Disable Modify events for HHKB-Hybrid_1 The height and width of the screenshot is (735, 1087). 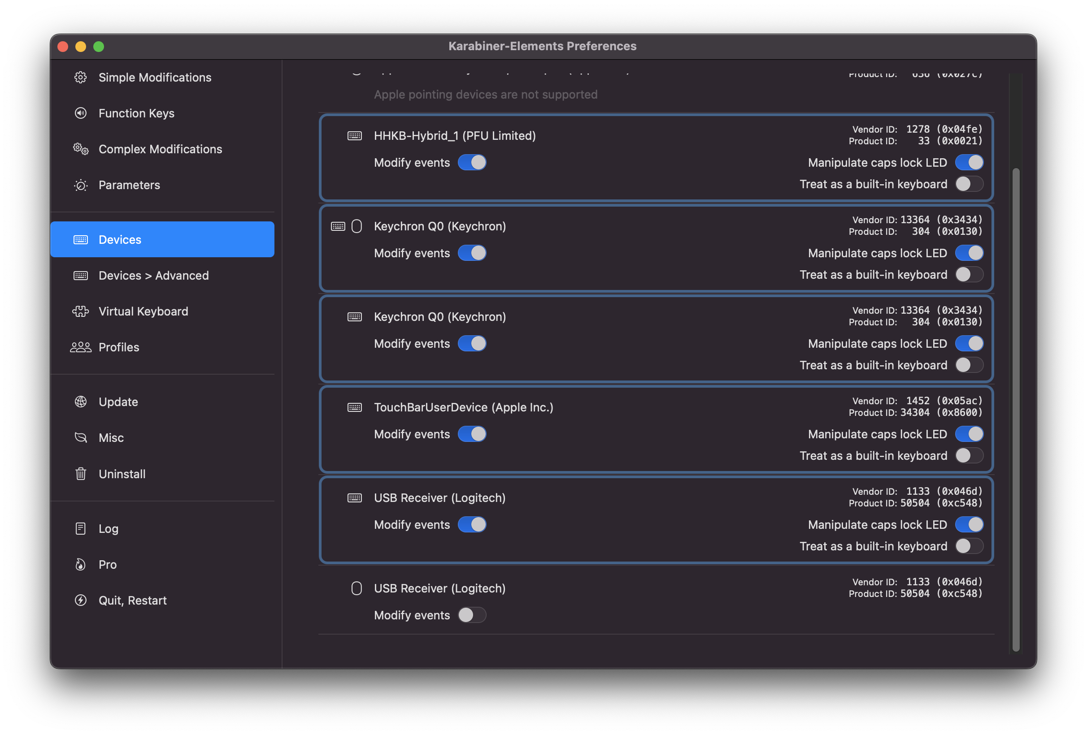(472, 162)
